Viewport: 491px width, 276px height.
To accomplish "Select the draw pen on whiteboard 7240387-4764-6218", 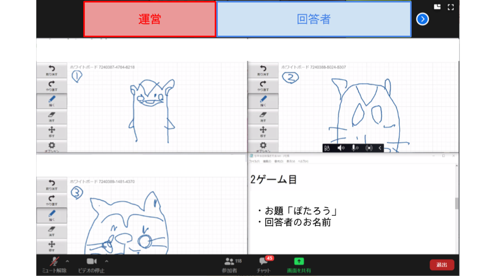I will (x=52, y=101).
